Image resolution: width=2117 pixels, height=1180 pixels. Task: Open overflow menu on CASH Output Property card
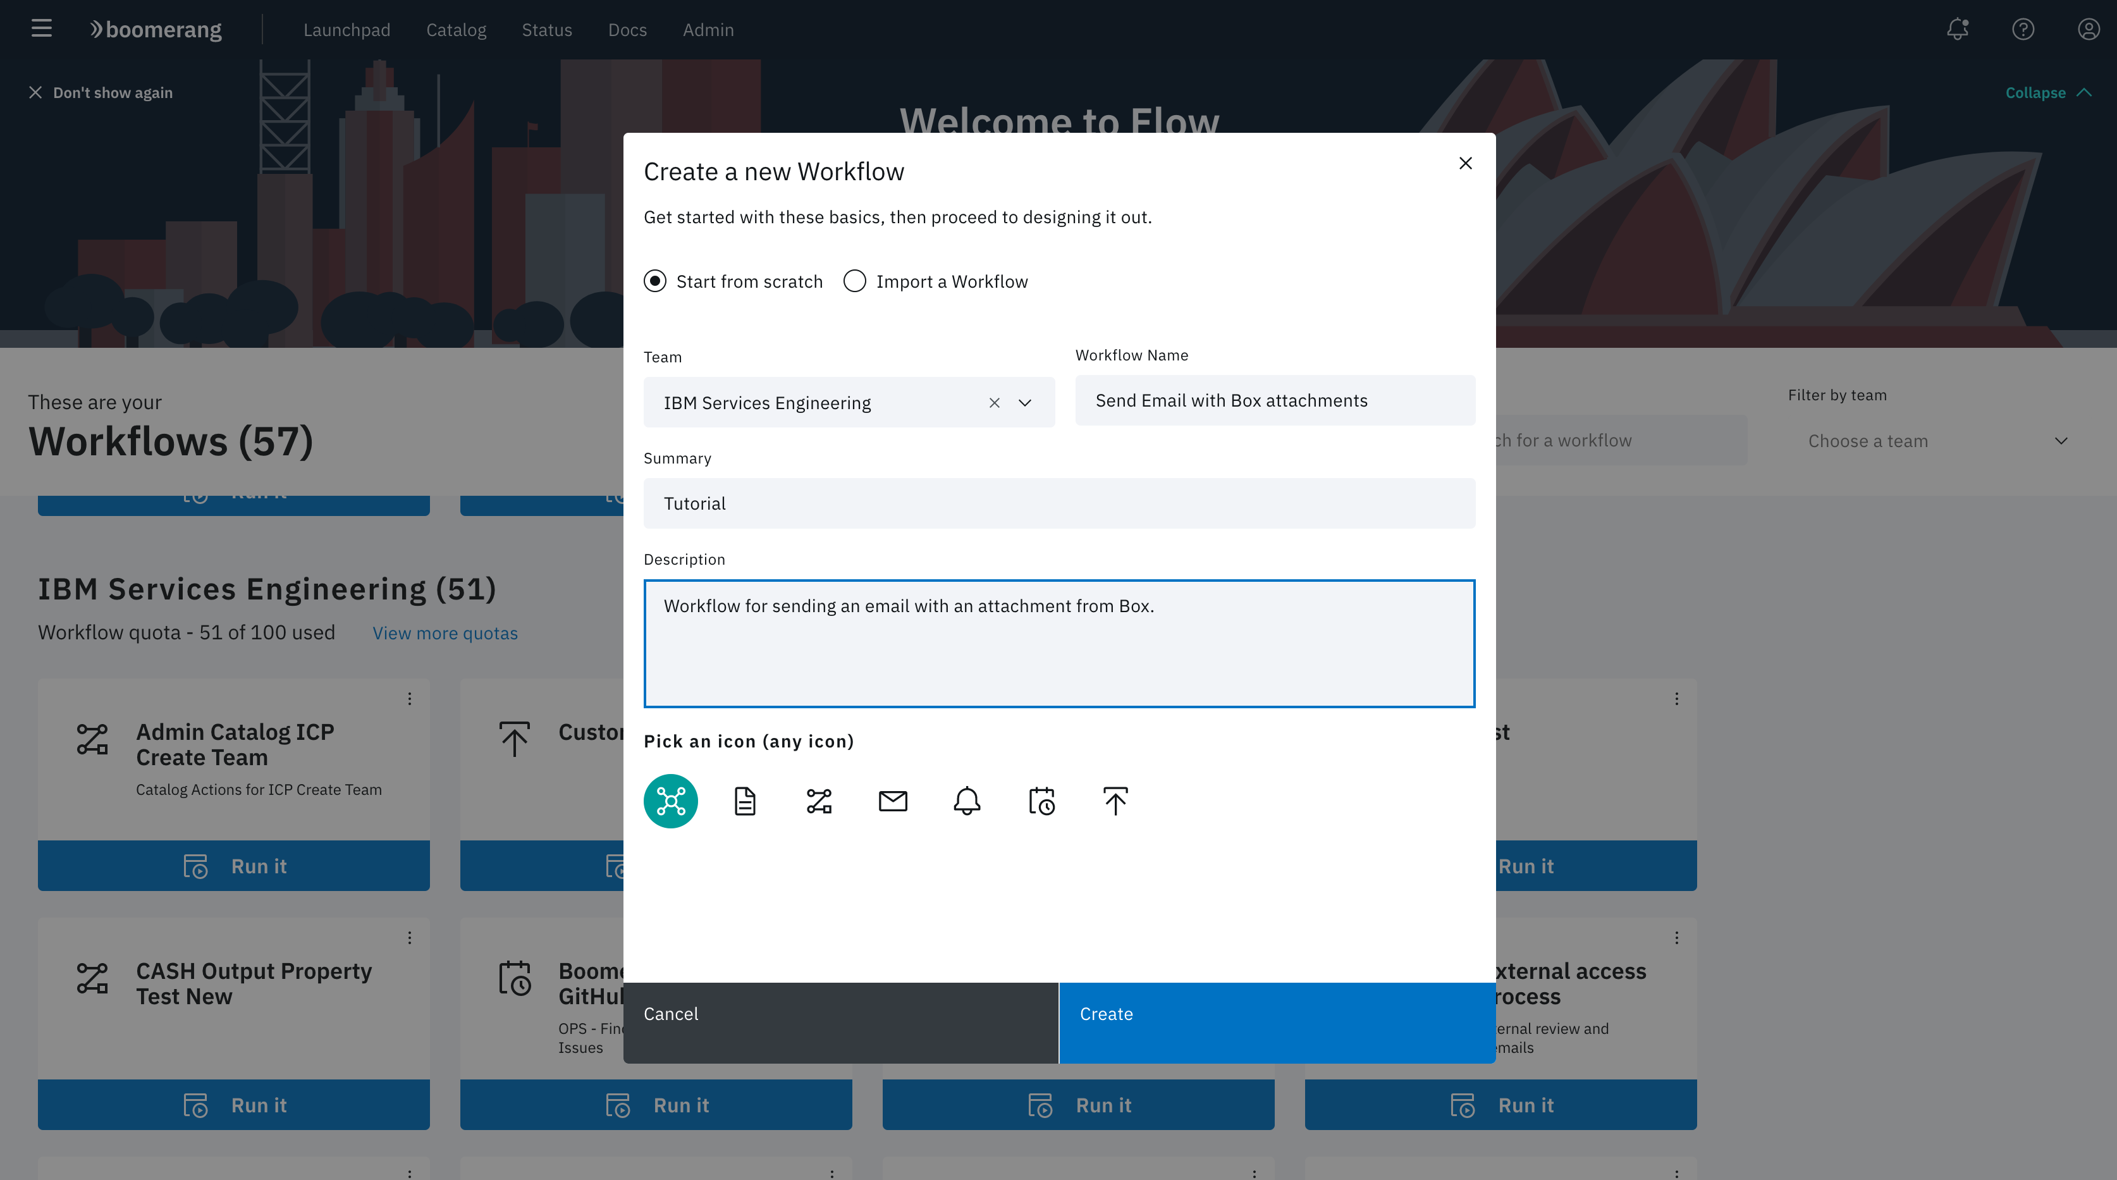[409, 938]
